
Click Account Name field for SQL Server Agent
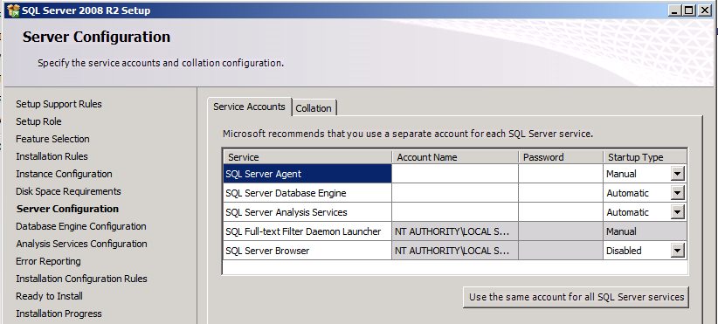tap(455, 174)
